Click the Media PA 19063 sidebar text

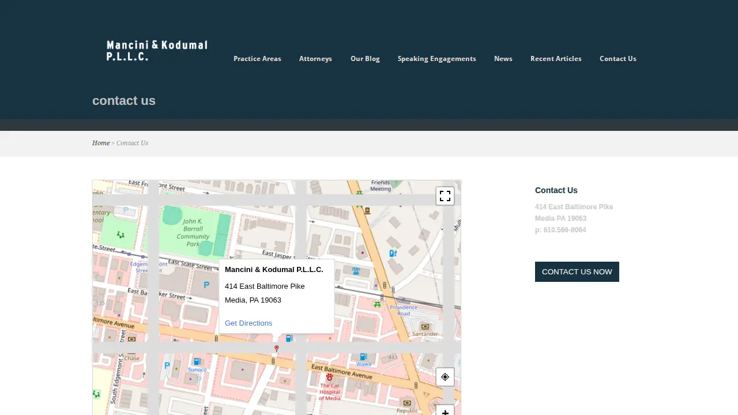pos(560,218)
